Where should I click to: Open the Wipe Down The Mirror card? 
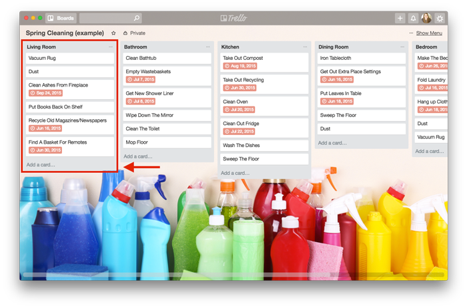[167, 115]
